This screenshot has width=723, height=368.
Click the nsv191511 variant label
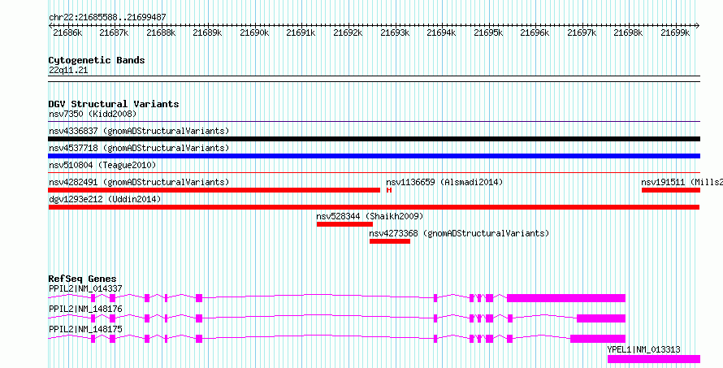click(682, 182)
